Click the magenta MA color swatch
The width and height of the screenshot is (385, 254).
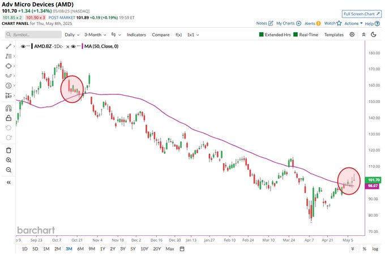click(x=83, y=46)
